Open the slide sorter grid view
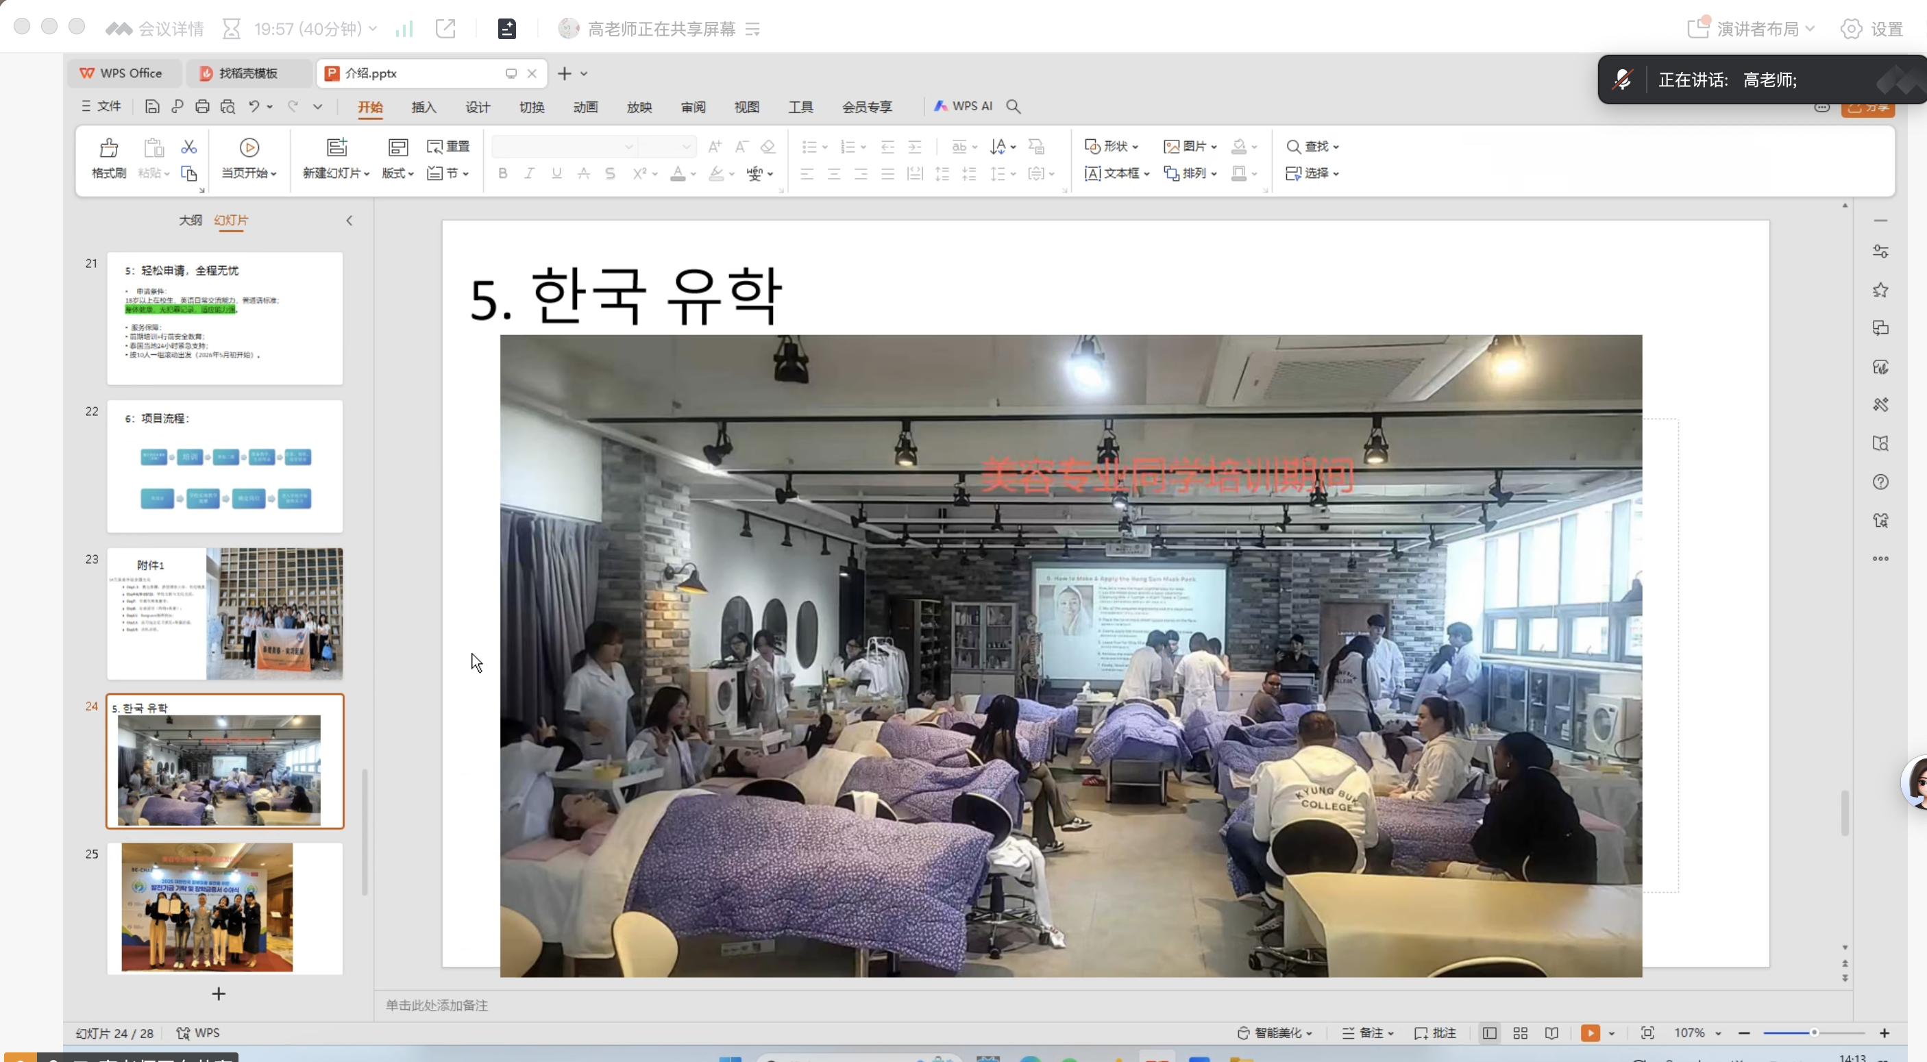Screen dimensions: 1927x1062 click(x=1520, y=1034)
